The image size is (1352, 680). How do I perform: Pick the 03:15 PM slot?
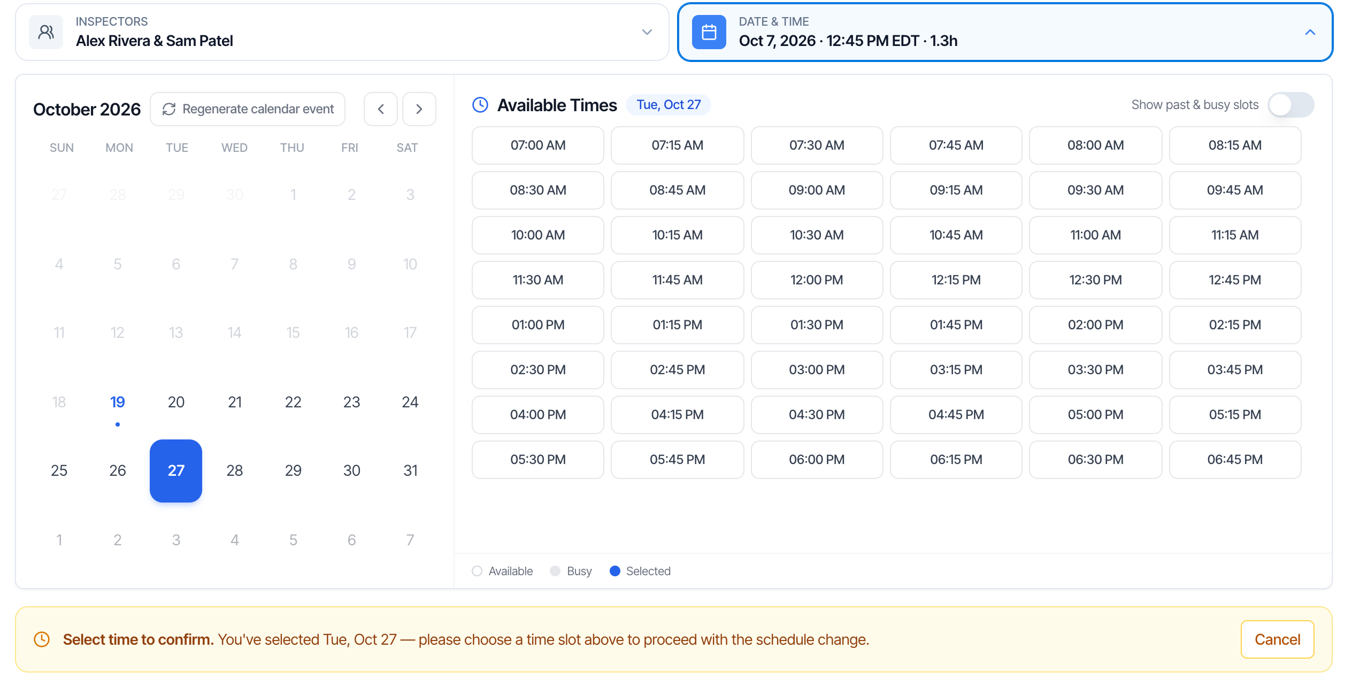956,370
